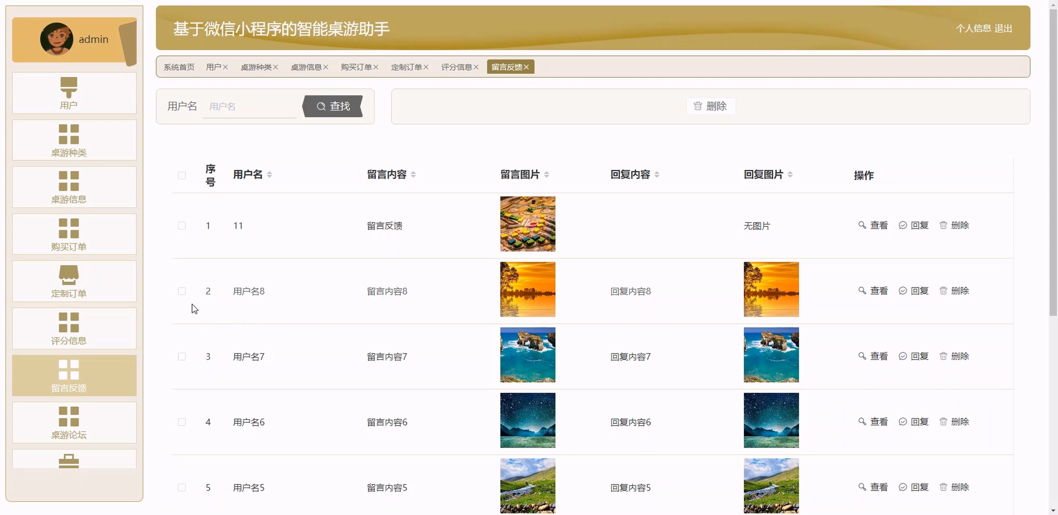Open 桌游论坛 sidebar icon
This screenshot has width=1058, height=515.
(x=69, y=417)
